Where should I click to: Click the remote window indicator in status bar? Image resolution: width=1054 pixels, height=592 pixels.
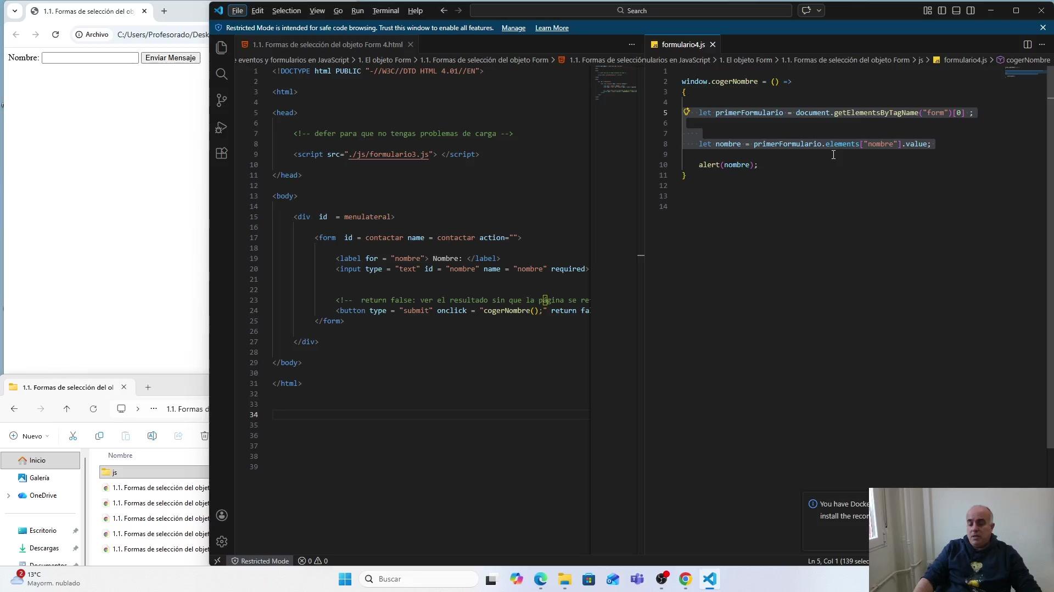pyautogui.click(x=218, y=561)
